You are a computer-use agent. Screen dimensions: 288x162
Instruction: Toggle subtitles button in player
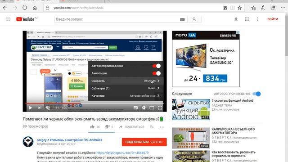tap(135, 108)
